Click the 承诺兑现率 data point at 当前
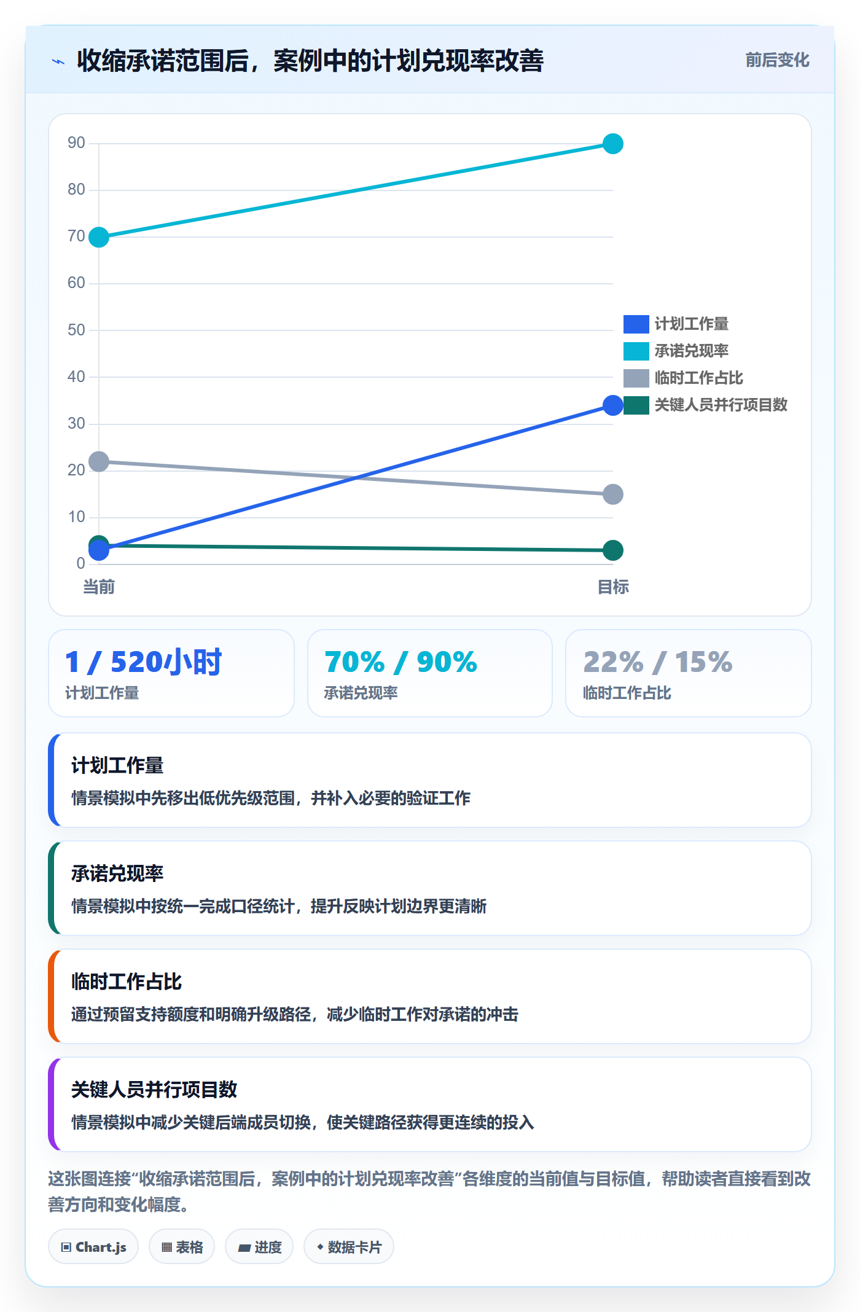860x1312 pixels. [x=99, y=237]
